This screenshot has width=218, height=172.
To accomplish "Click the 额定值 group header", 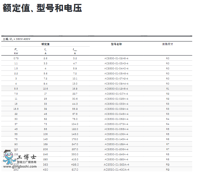I will (45, 44).
